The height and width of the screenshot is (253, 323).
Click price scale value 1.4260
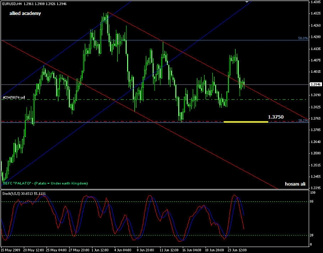(316, 26)
